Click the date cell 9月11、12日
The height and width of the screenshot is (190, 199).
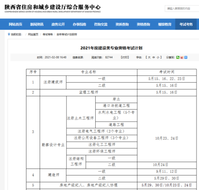coord(167,172)
